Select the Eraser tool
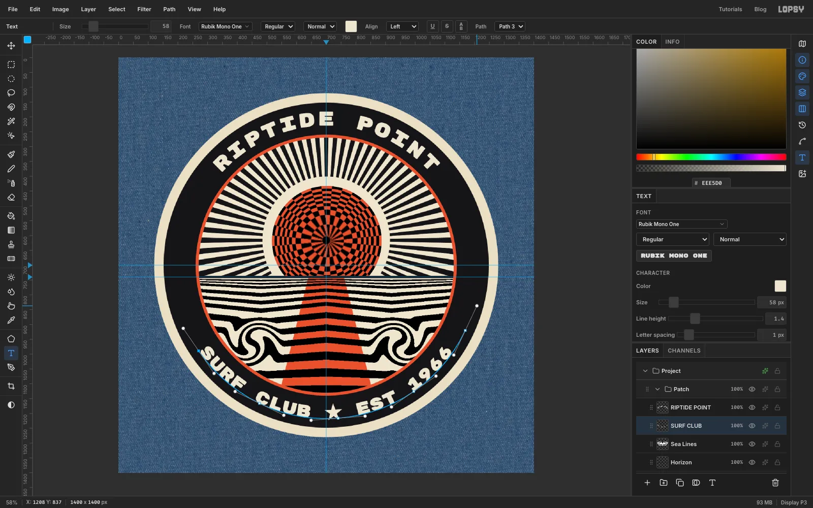The width and height of the screenshot is (813, 508). [x=11, y=197]
